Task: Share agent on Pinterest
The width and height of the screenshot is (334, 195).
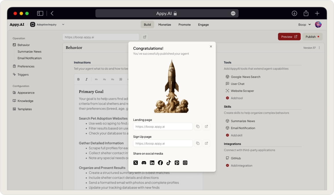Action: 177,163
